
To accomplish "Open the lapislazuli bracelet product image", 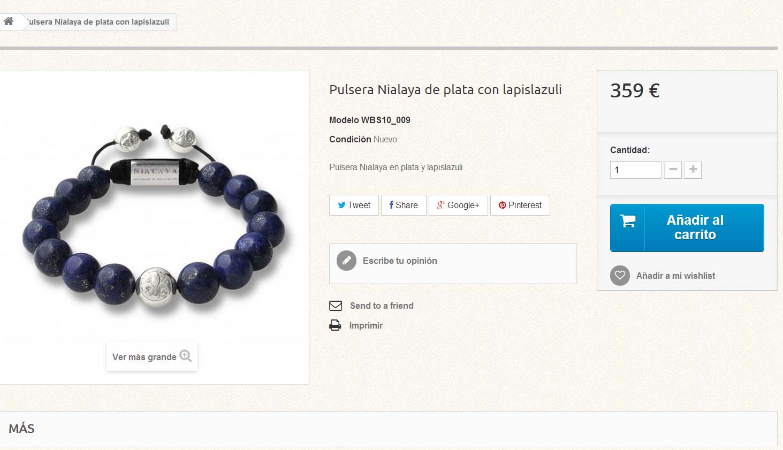I will tap(154, 214).
